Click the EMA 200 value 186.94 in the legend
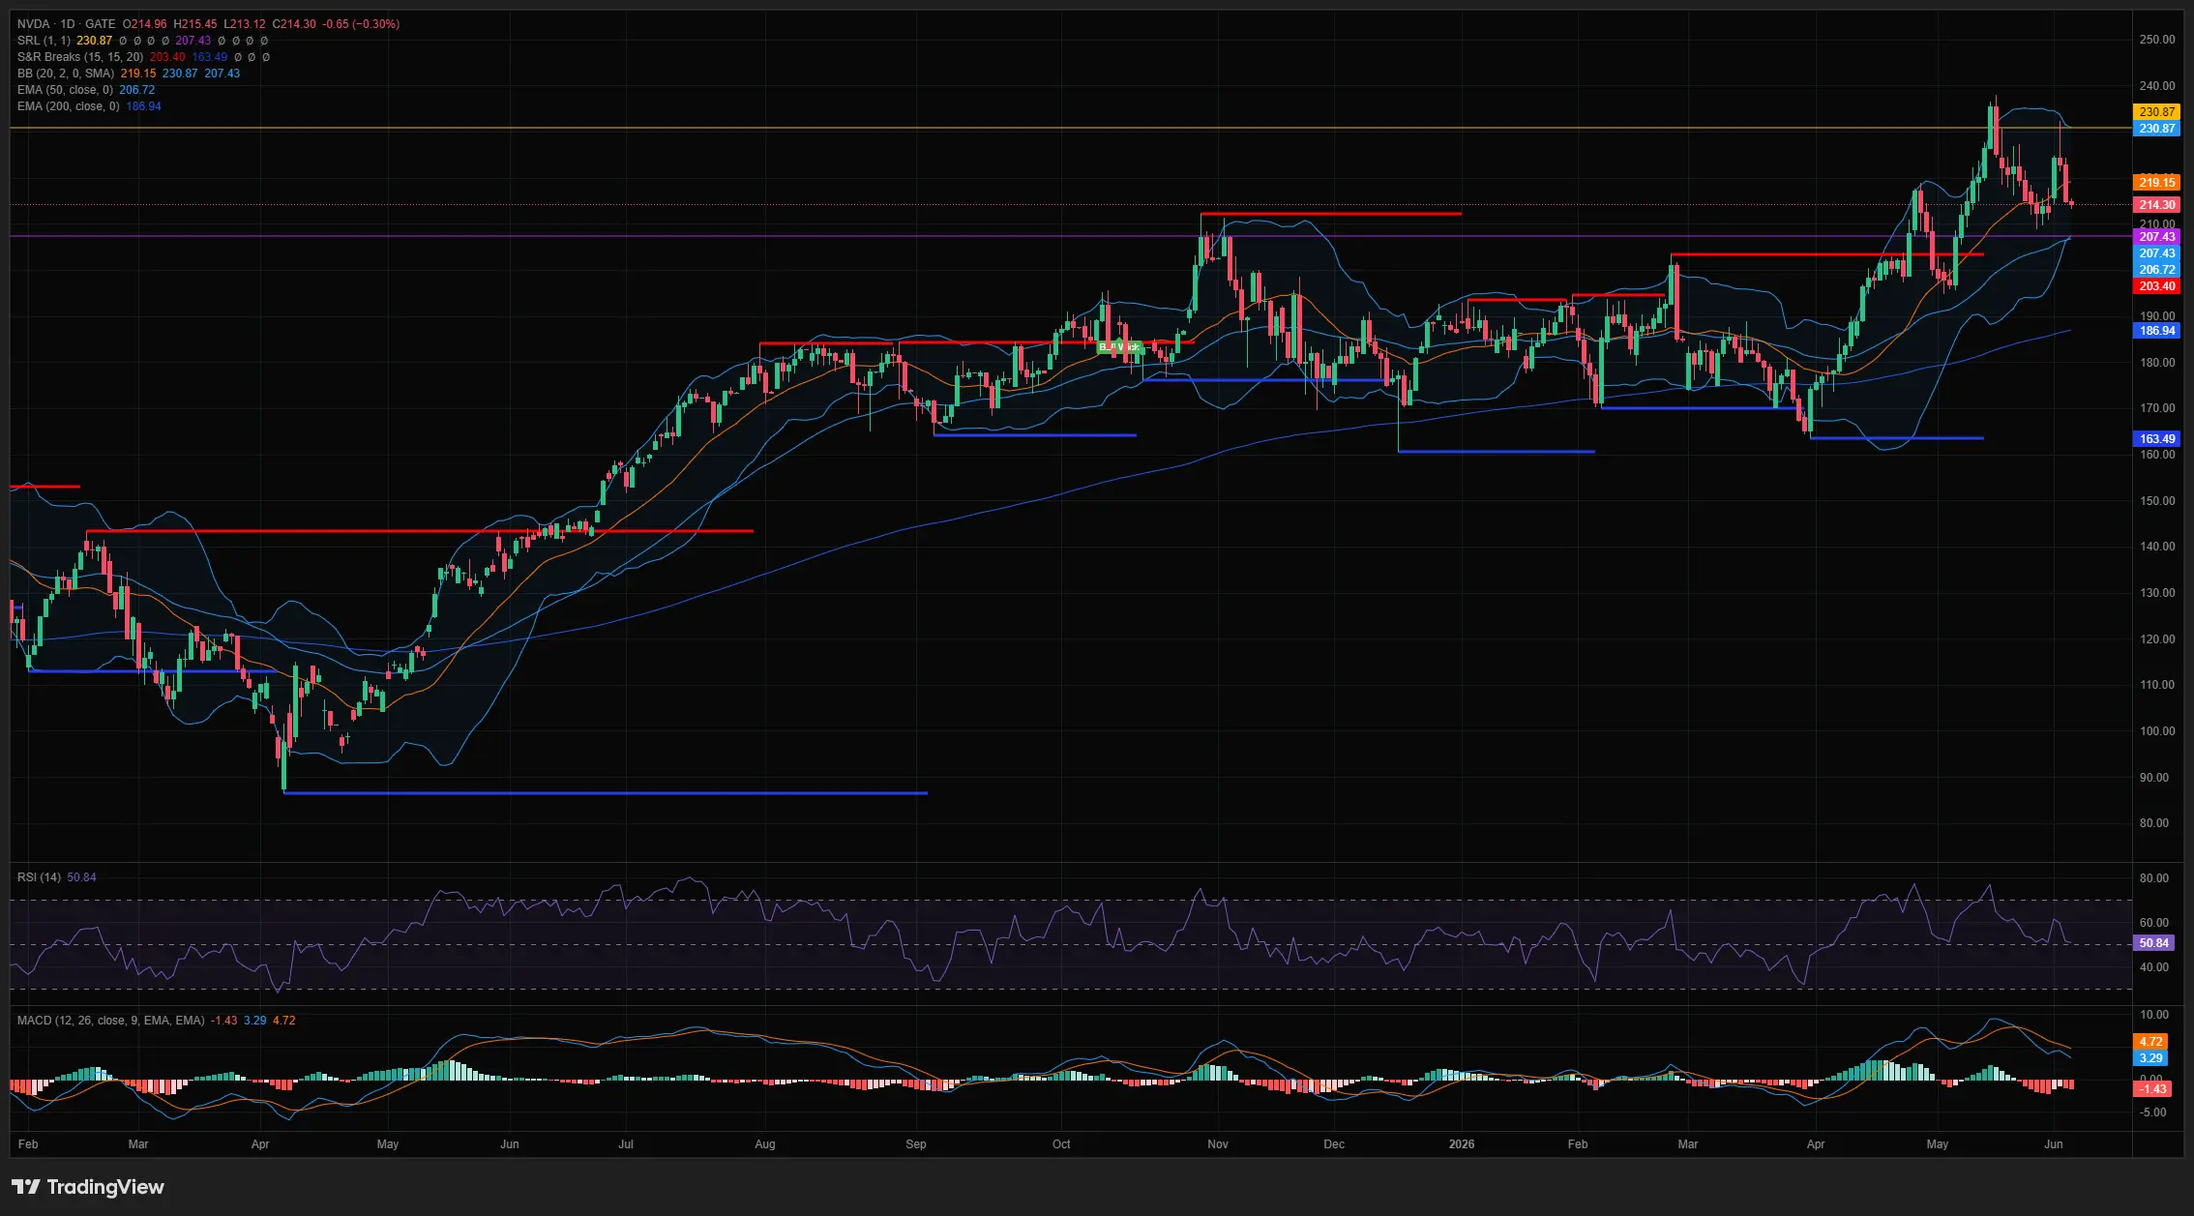Image resolution: width=2194 pixels, height=1216 pixels. click(x=143, y=106)
